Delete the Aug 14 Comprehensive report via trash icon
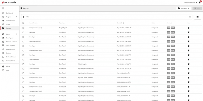The height and width of the screenshot is (101, 203). (189, 28)
